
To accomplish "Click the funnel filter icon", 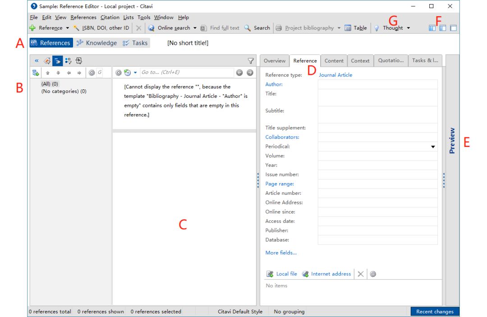I will coord(251,61).
